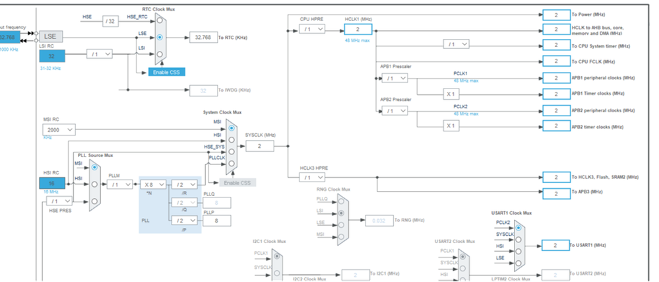Click the Enable CSS button under RTC mux

click(x=166, y=72)
